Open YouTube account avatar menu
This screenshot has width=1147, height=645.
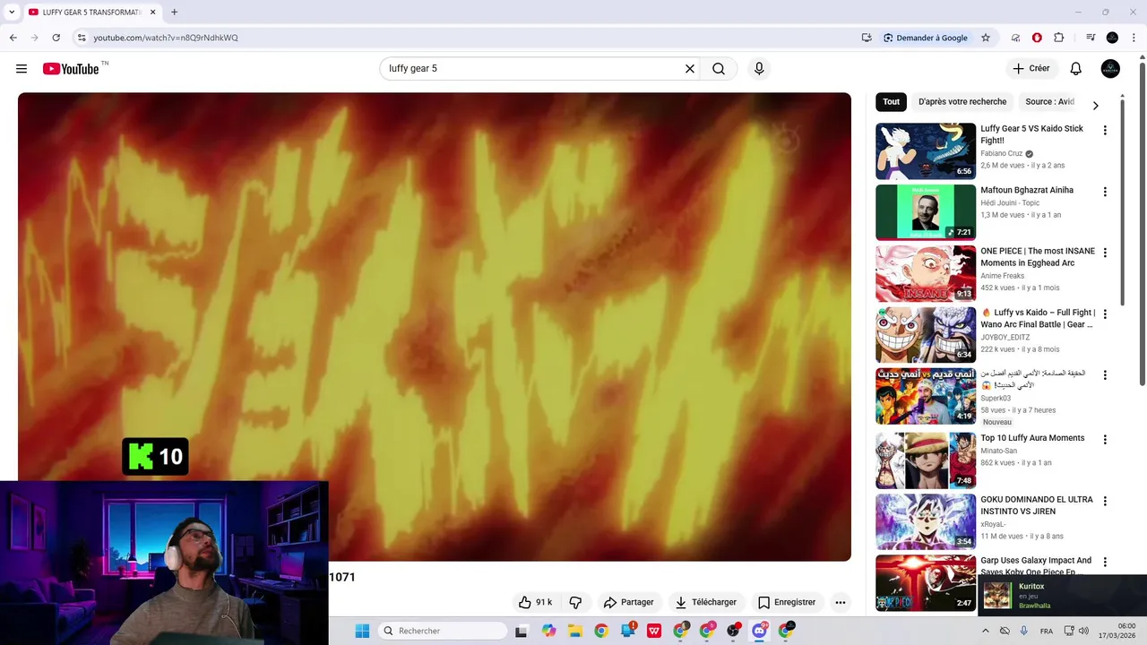[1110, 69]
